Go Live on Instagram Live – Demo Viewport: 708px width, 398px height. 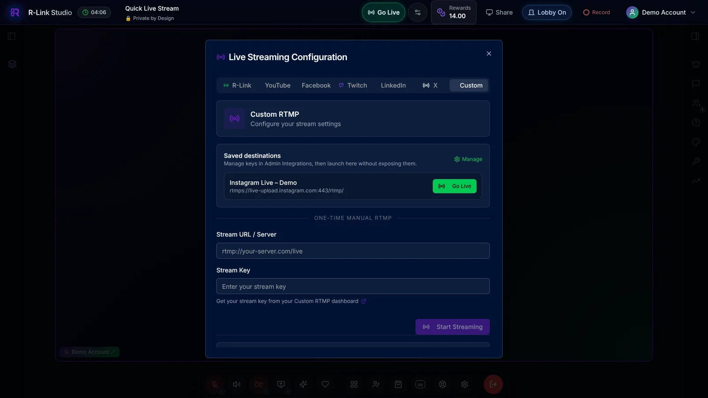click(x=454, y=186)
